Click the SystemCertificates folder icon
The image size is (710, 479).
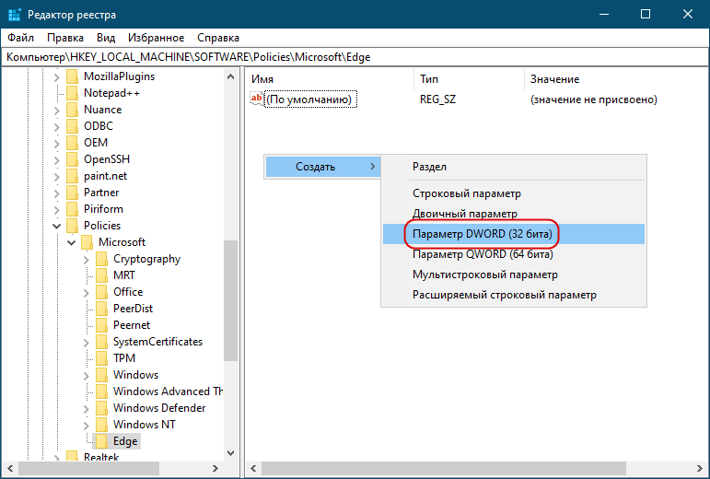[x=102, y=342]
